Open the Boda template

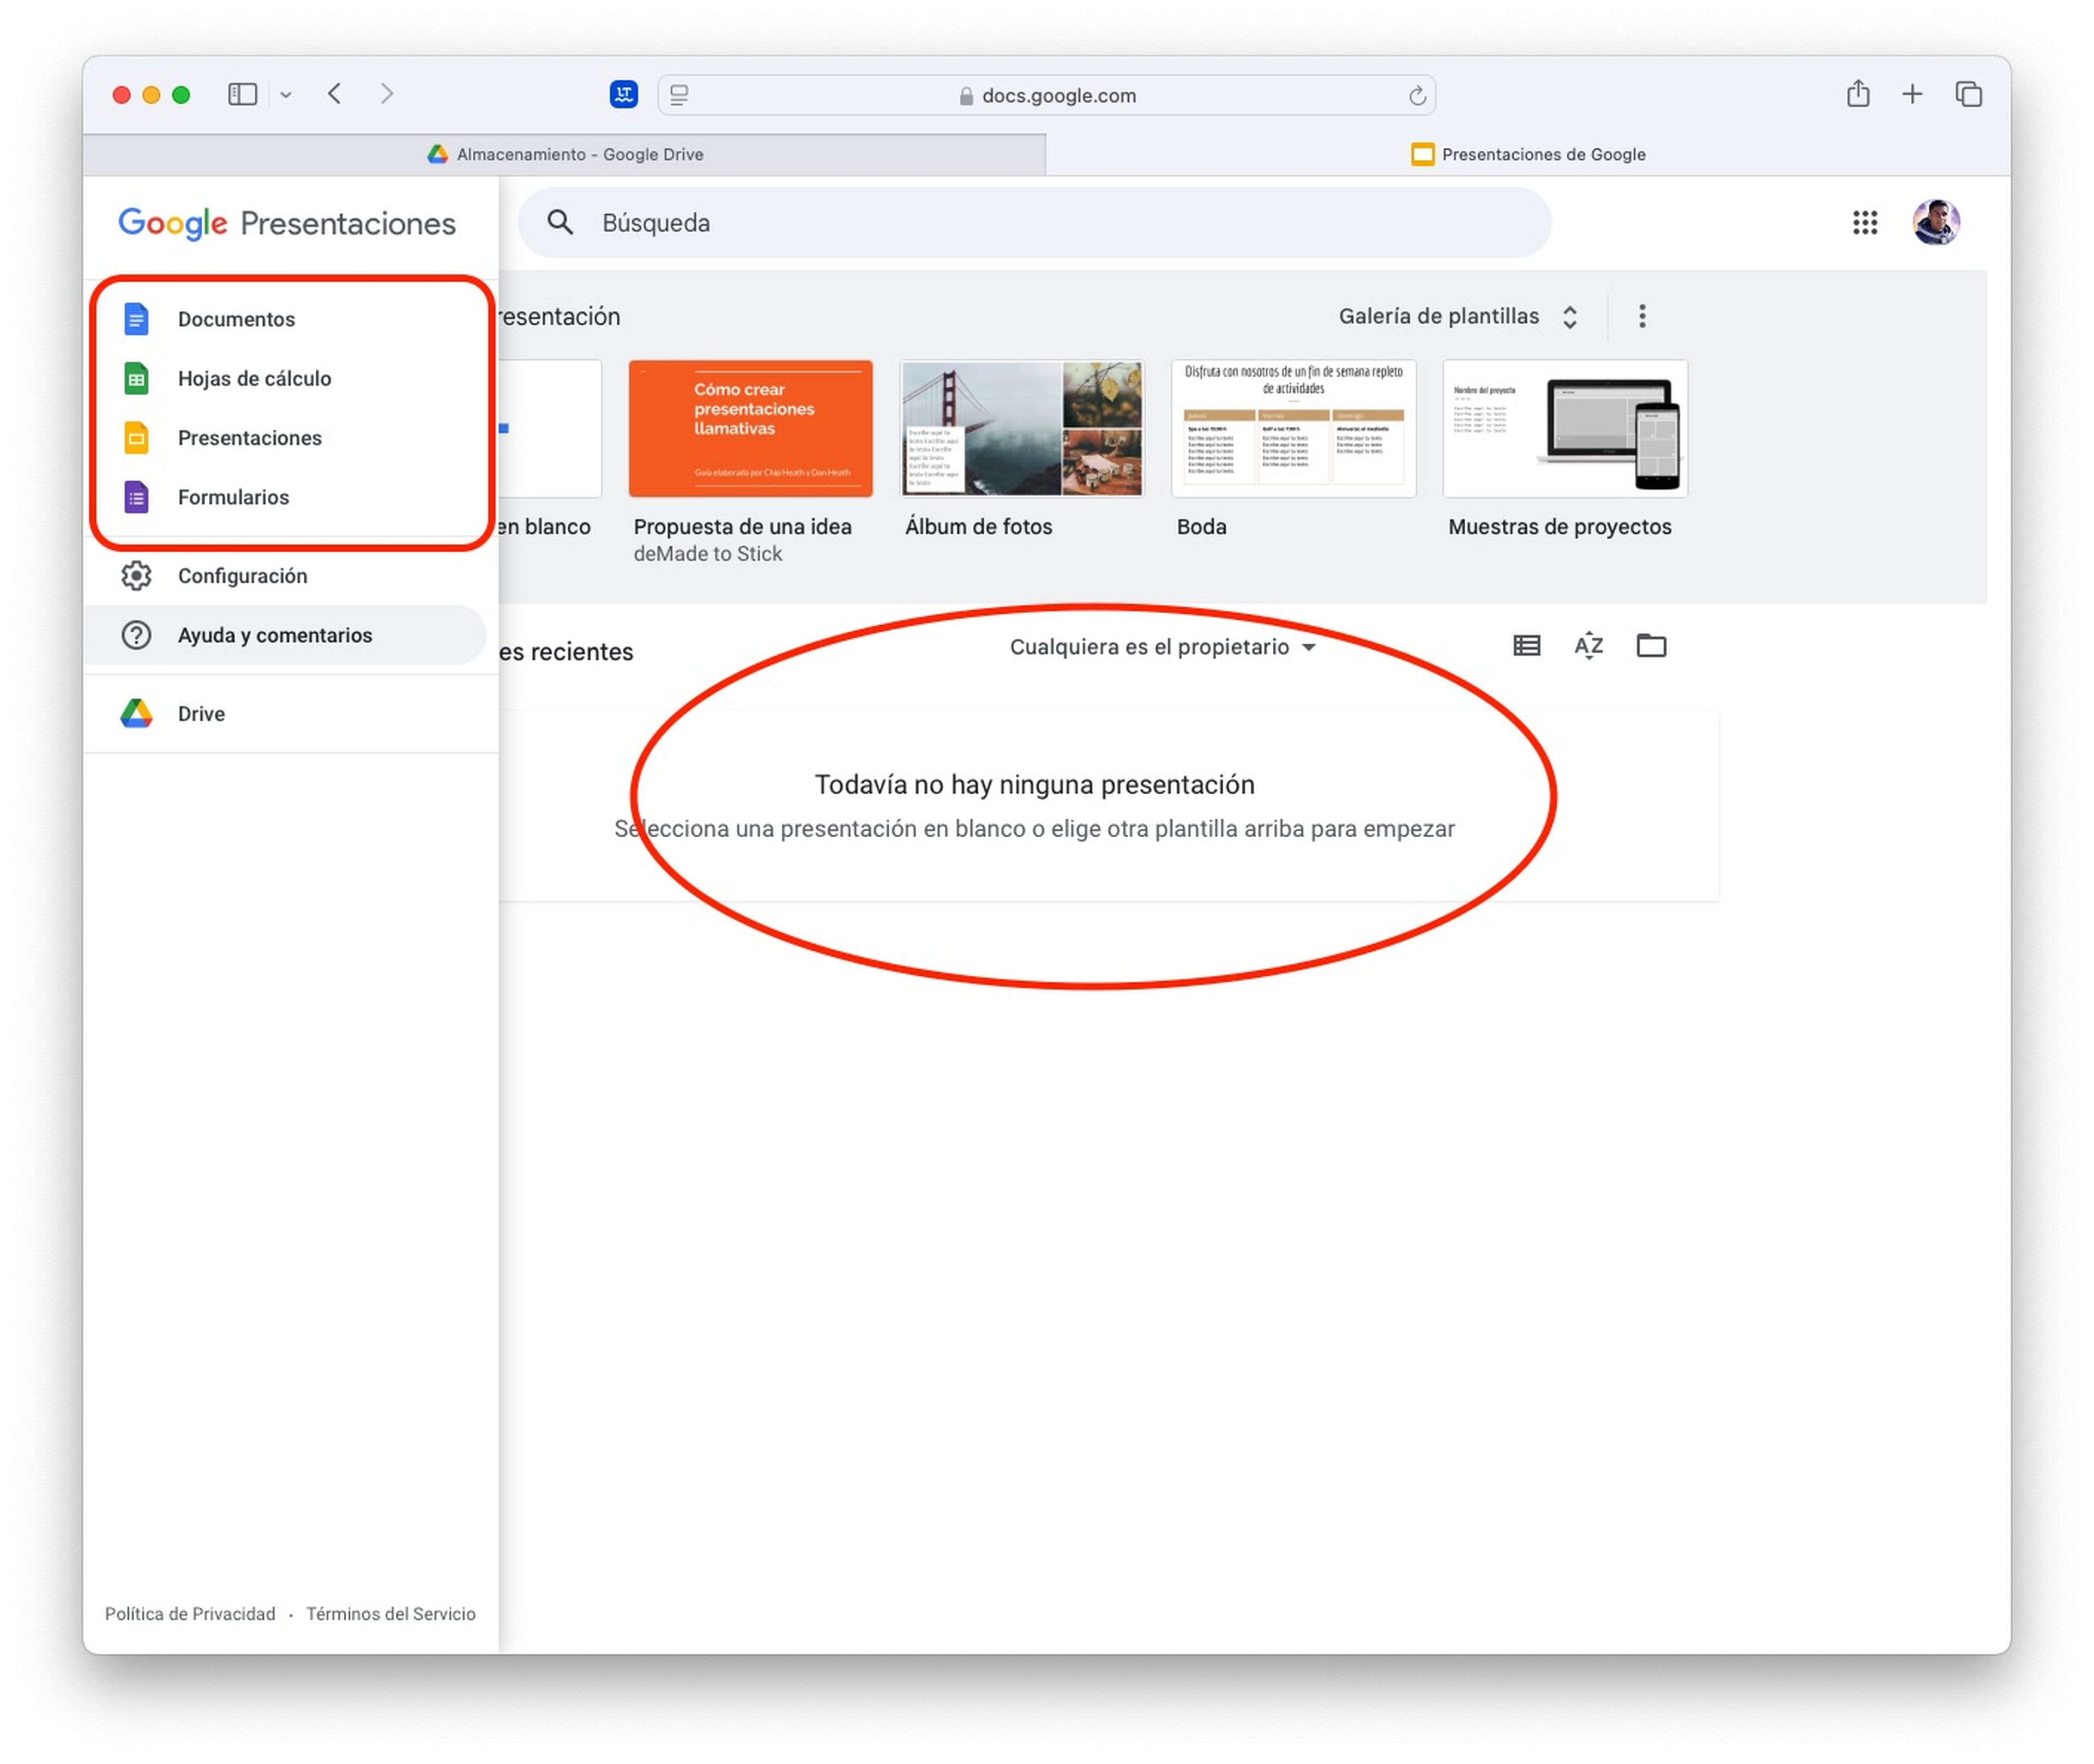(1293, 429)
